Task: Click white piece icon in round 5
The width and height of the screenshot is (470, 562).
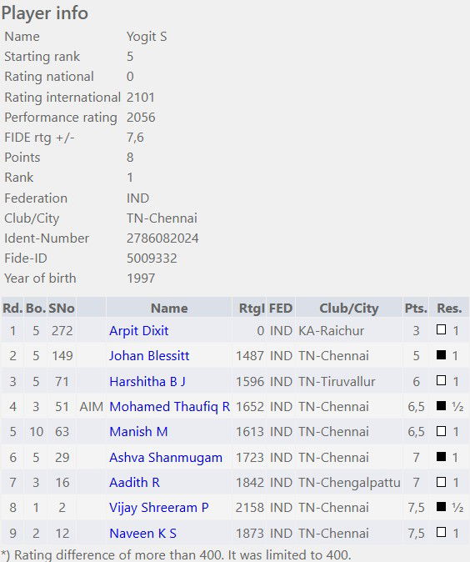Action: [x=442, y=431]
